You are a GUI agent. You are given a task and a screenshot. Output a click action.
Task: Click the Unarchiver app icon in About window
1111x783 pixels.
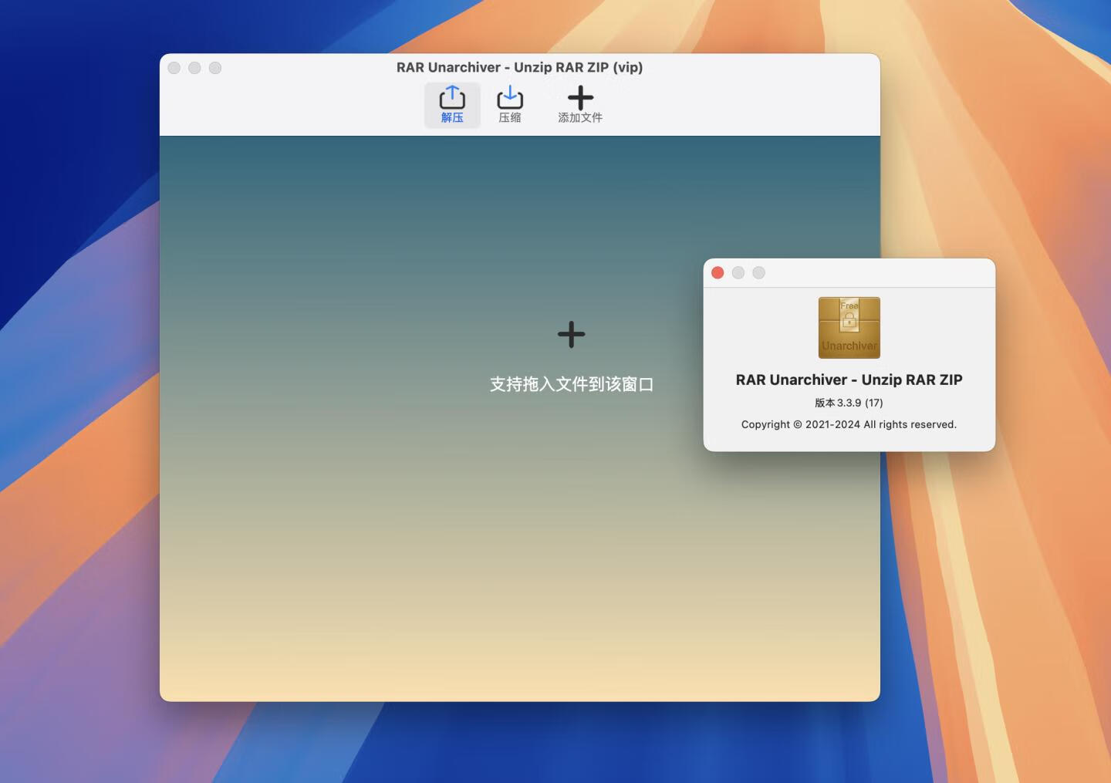pos(849,328)
